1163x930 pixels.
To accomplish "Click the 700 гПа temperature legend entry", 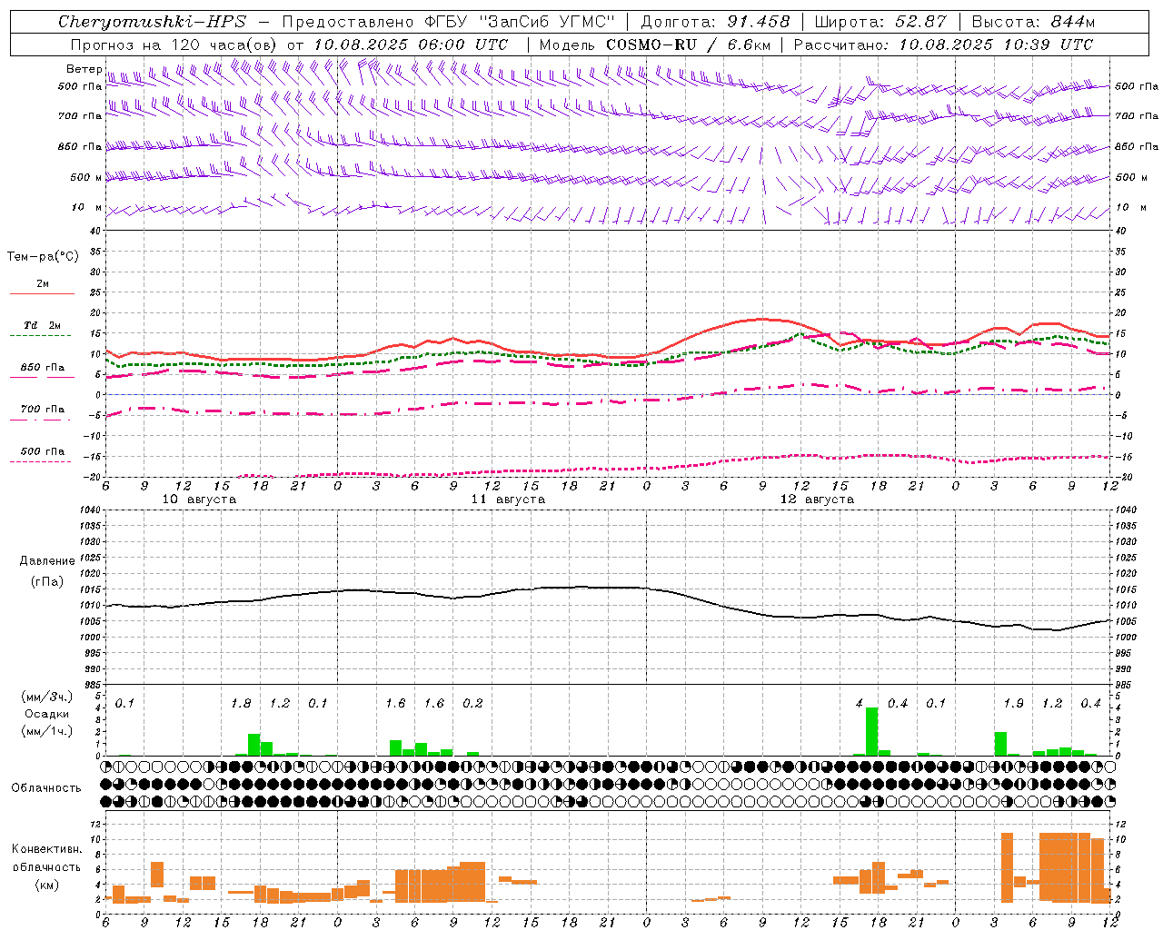I will pyautogui.click(x=42, y=410).
